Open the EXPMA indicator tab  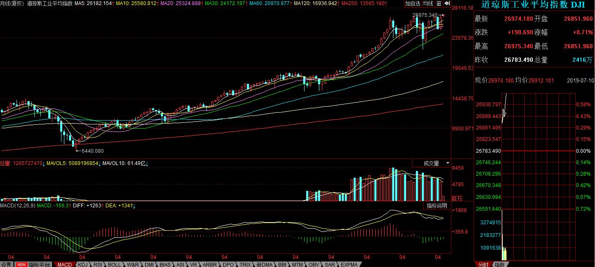[x=349, y=264]
